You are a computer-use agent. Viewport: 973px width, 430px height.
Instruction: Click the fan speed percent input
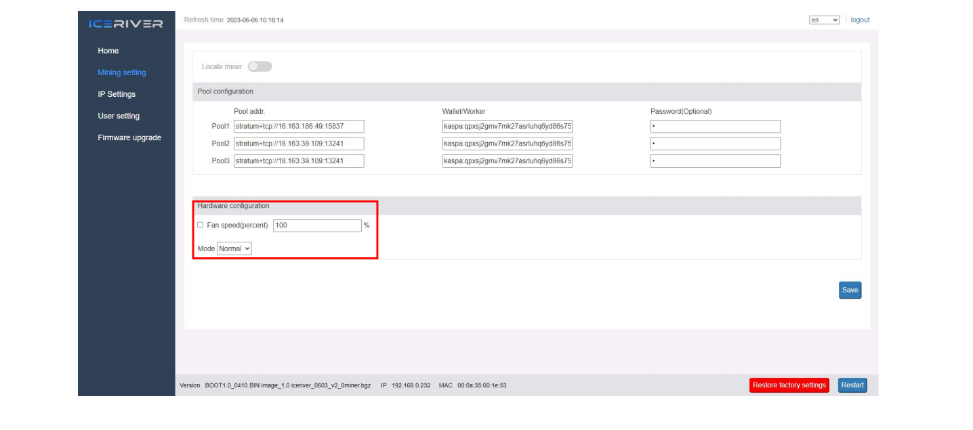tap(317, 225)
